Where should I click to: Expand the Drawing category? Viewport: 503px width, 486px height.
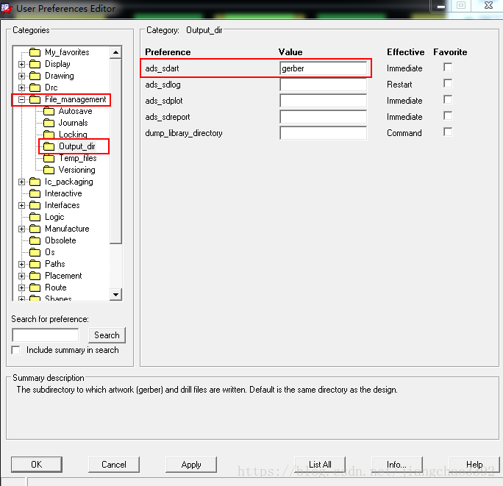21,76
